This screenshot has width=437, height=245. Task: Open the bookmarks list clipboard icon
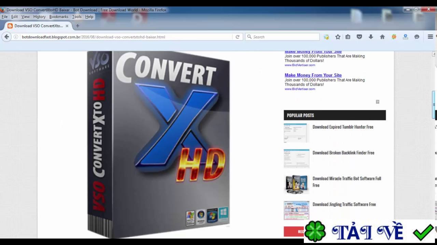point(348,37)
